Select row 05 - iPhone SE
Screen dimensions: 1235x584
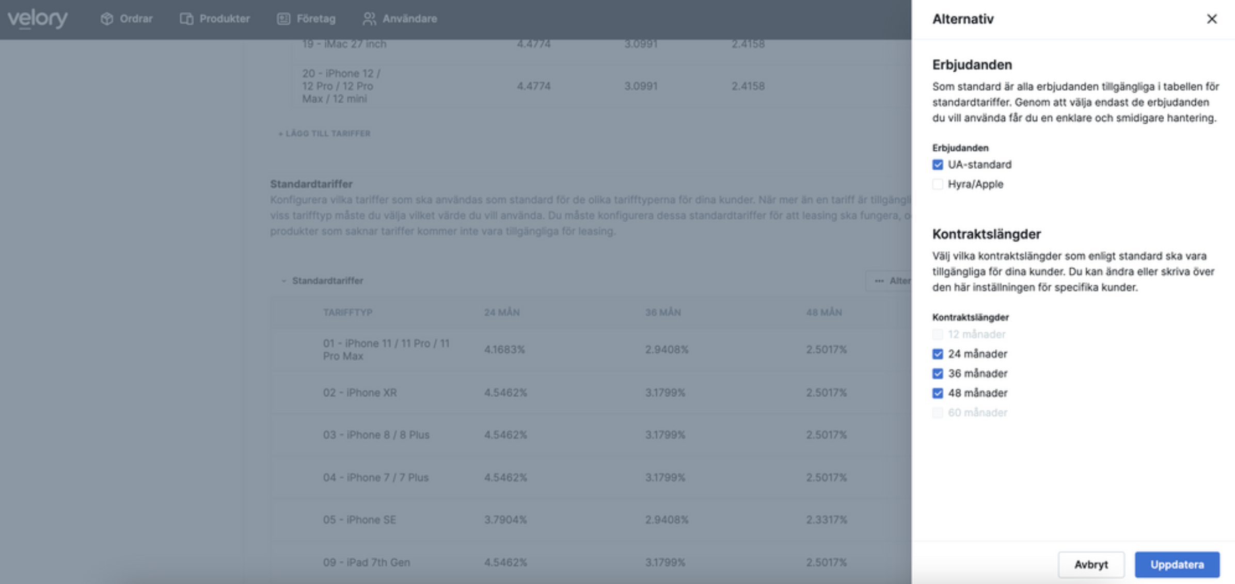pos(591,520)
